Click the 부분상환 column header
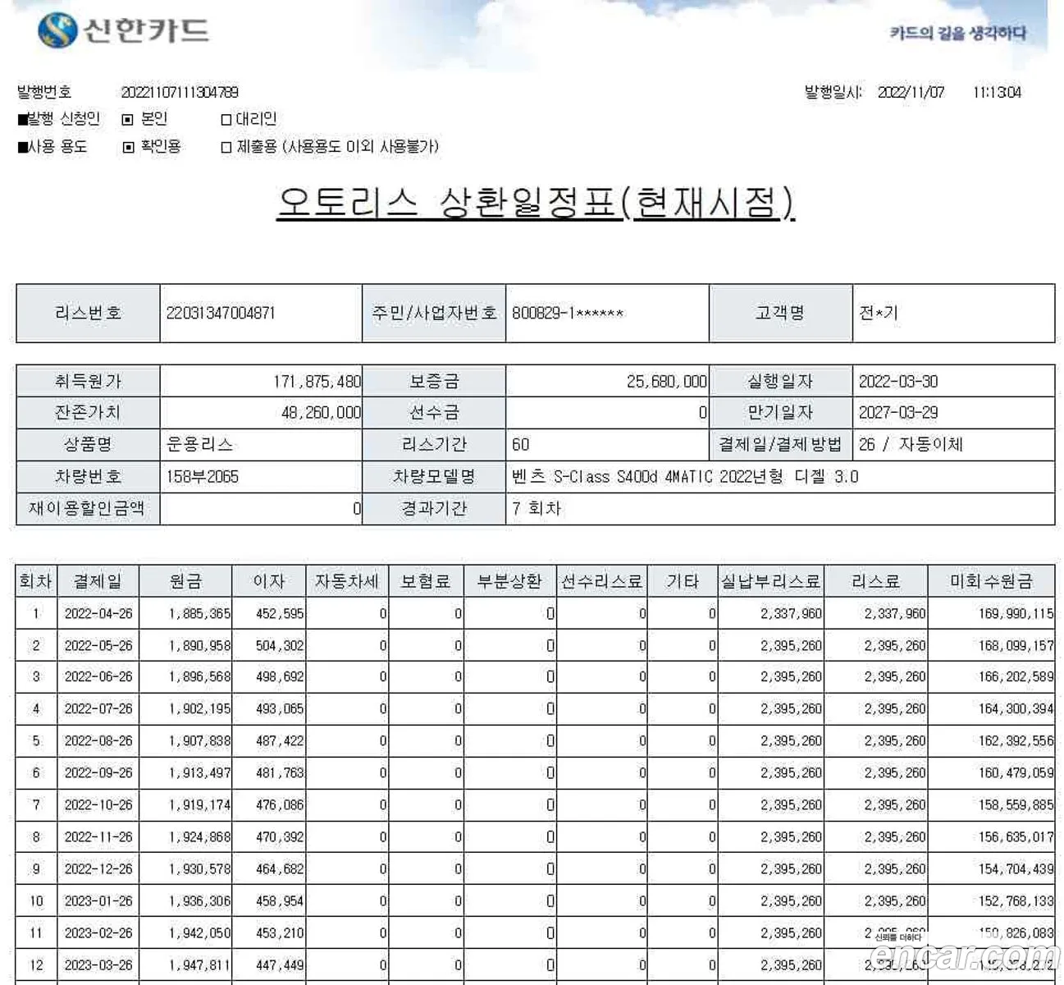This screenshot has height=985, width=1064. coord(509,581)
